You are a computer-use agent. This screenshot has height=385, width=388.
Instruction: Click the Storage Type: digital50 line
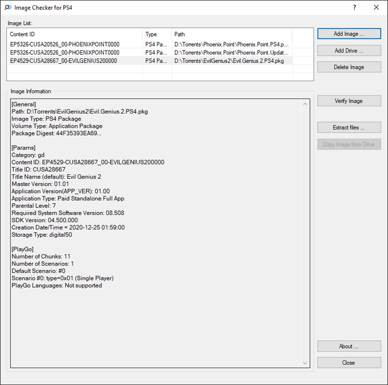[42, 234]
